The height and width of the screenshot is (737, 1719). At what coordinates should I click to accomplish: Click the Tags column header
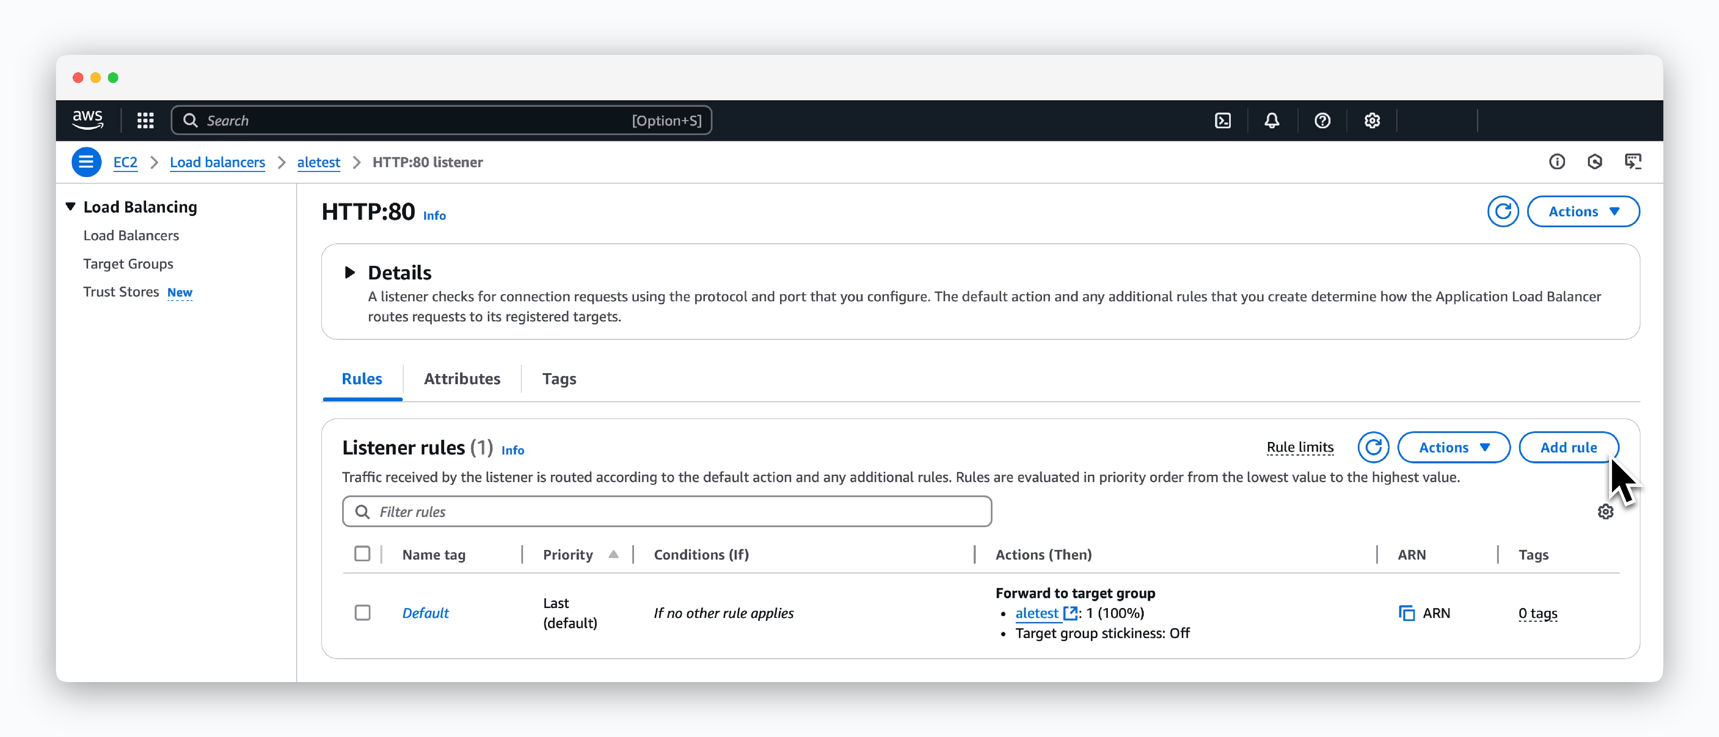pyautogui.click(x=1534, y=554)
